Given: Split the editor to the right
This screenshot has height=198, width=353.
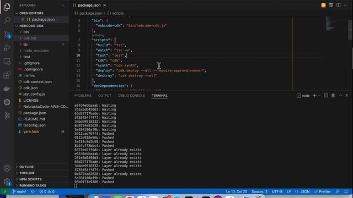Looking at the screenshot, I should 338,5.
